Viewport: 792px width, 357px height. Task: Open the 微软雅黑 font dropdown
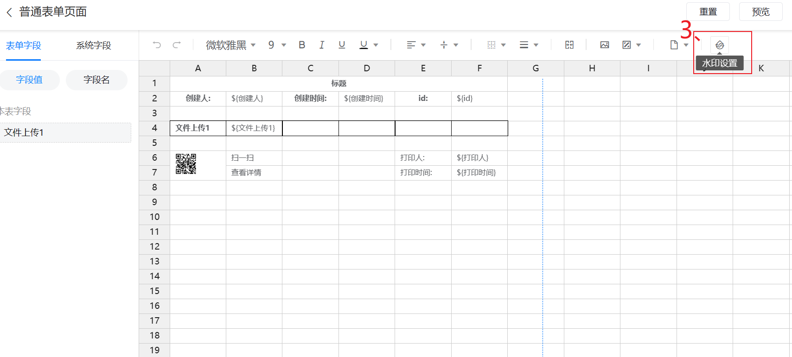pos(230,45)
